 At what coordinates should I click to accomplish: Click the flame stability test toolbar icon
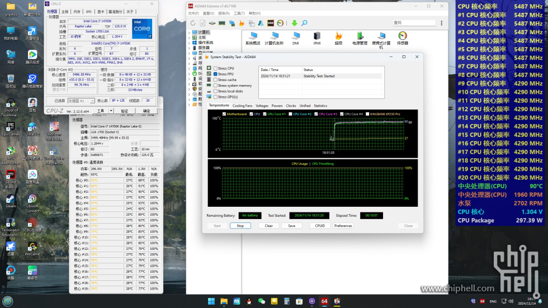[x=242, y=23]
